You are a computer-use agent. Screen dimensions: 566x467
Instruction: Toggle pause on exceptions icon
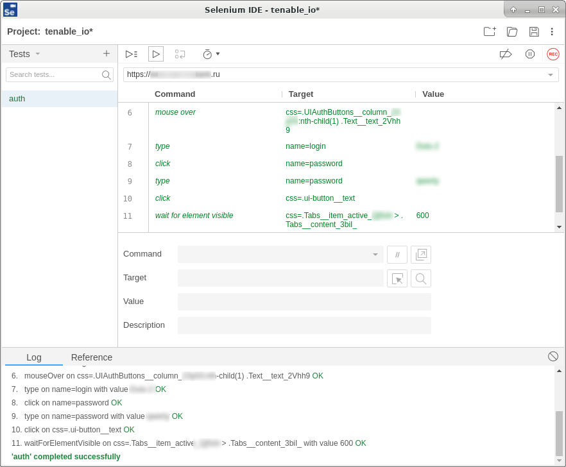tap(529, 54)
